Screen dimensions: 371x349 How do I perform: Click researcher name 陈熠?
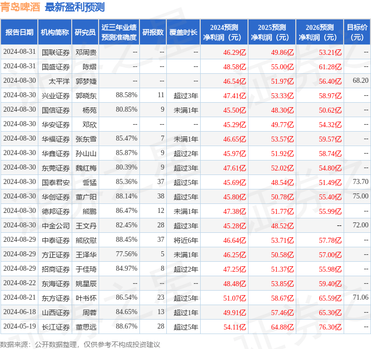click(x=90, y=67)
